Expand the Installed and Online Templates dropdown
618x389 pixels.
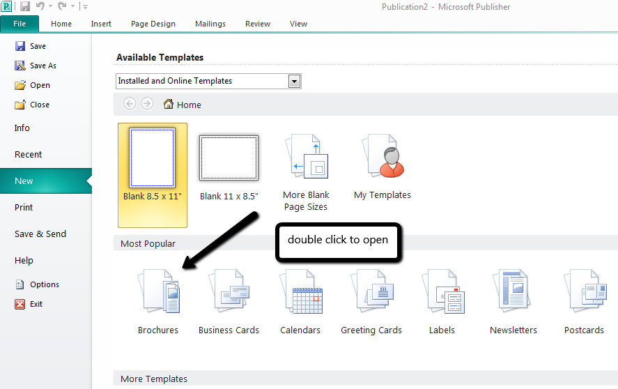click(x=294, y=82)
